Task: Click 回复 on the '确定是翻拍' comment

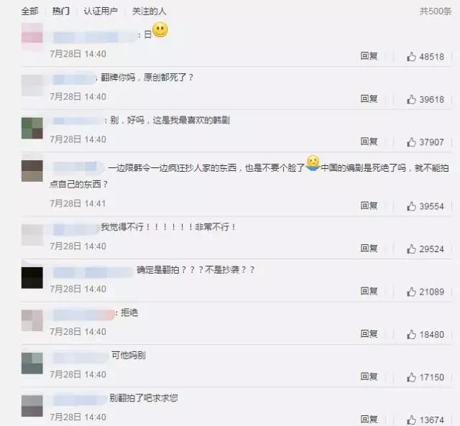Action: [369, 291]
